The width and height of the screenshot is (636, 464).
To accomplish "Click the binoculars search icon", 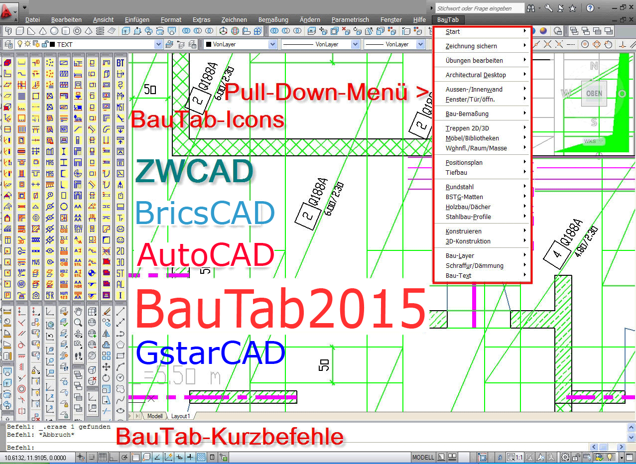I will tap(530, 8).
